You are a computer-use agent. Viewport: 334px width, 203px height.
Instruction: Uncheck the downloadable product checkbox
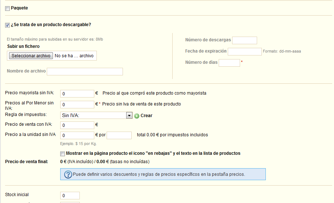pos(8,25)
